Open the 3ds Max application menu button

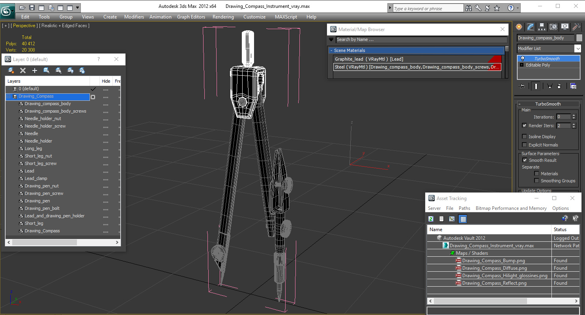7,11
